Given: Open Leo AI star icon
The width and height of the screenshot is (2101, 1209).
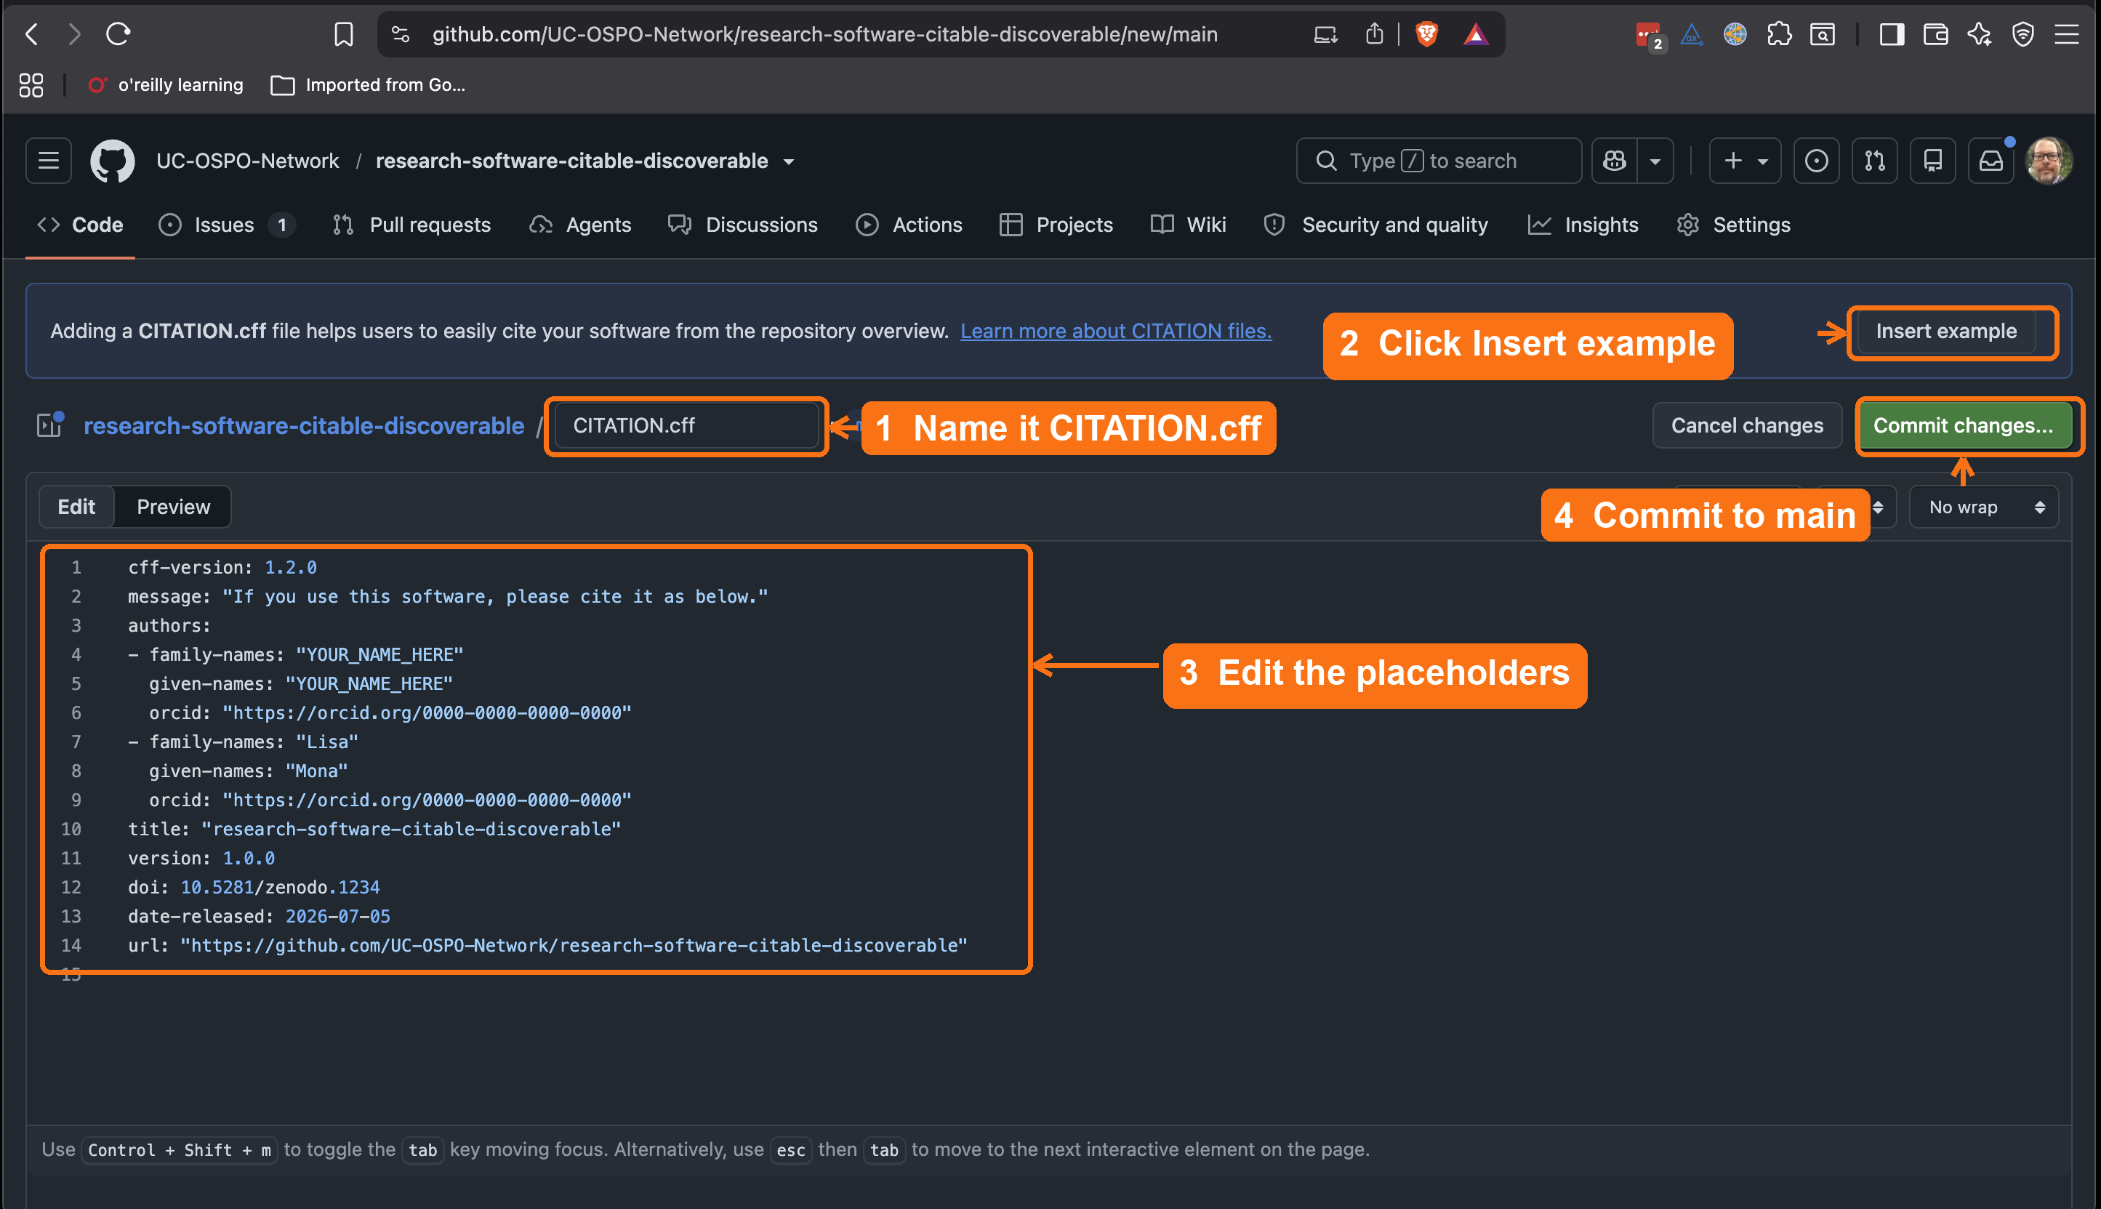Looking at the screenshot, I should tap(1979, 34).
